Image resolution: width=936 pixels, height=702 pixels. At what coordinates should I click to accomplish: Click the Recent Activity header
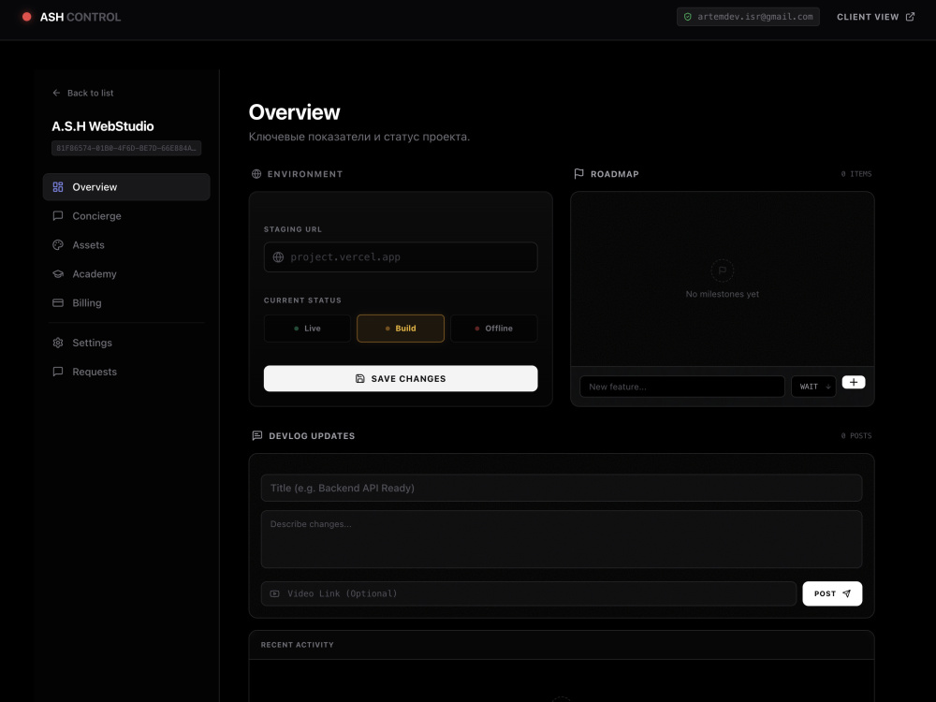click(298, 645)
